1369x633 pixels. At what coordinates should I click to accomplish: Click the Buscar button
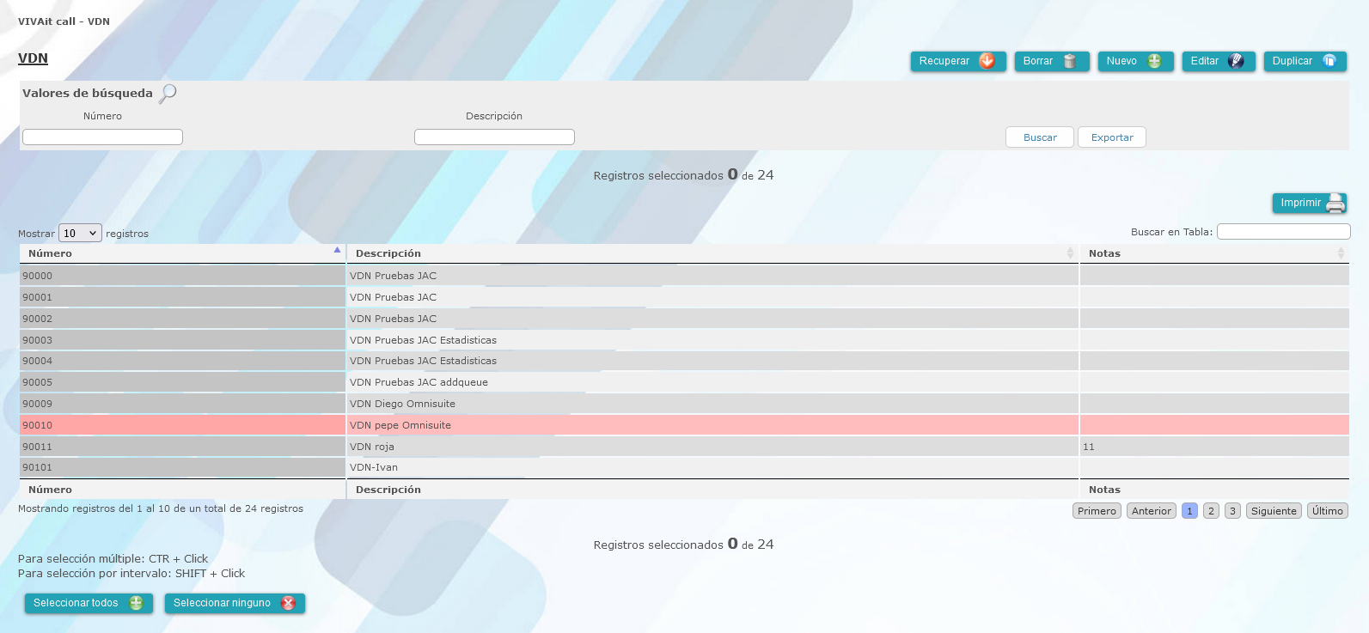(1040, 137)
